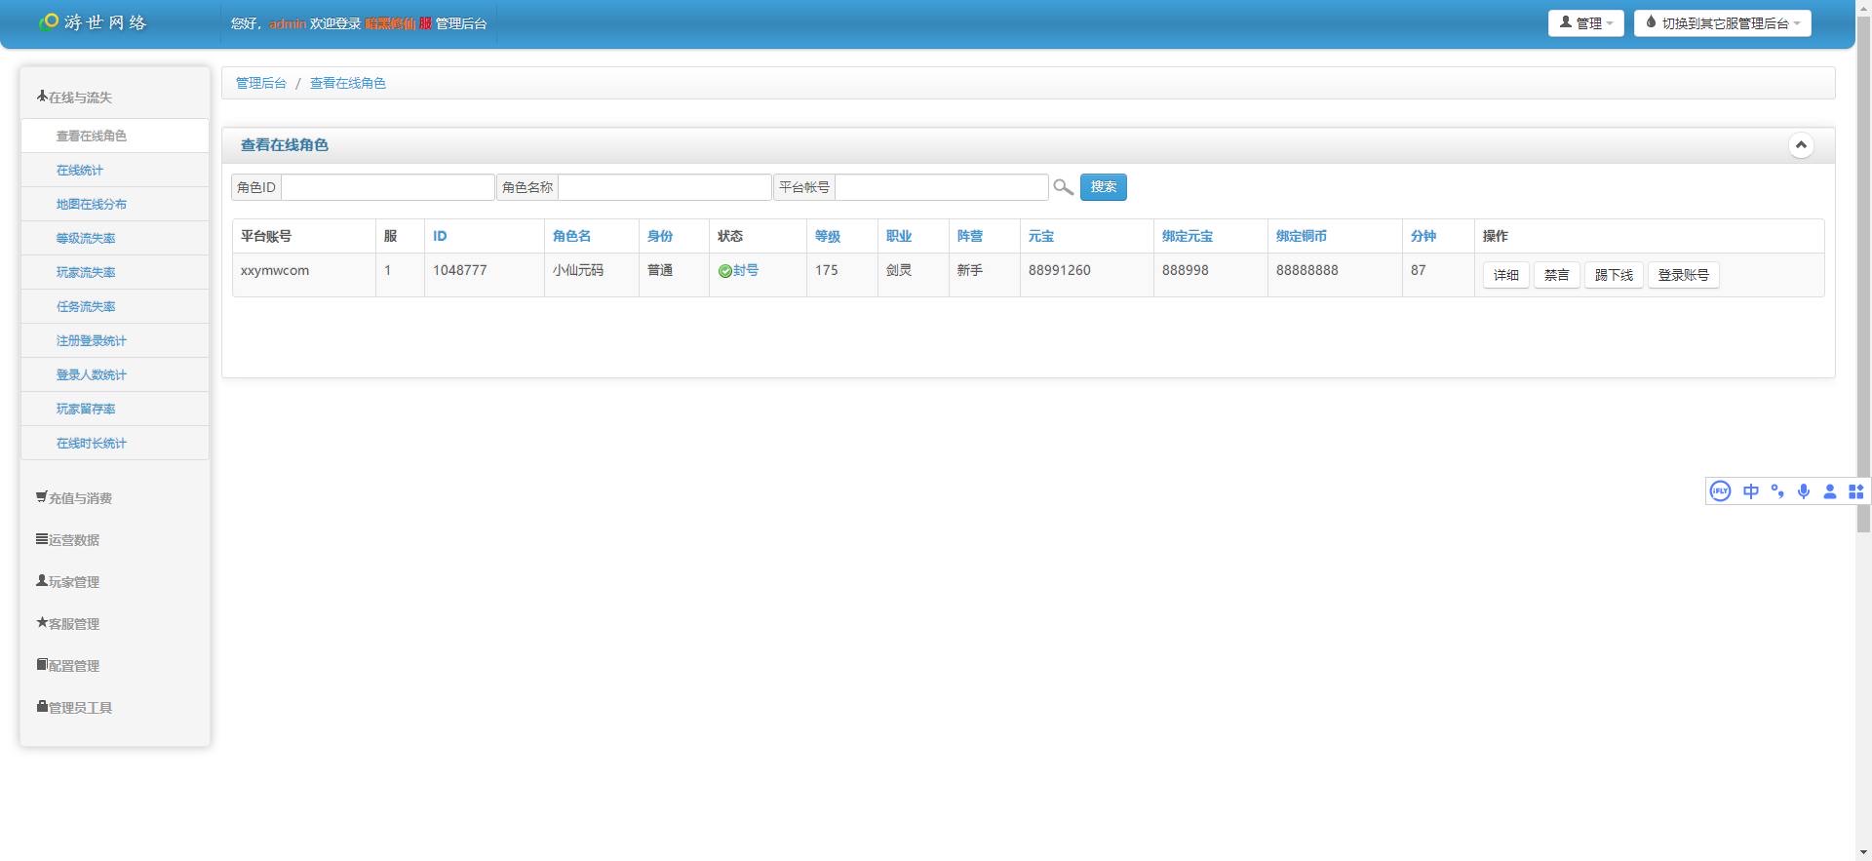Open 登录人数统计 in sidebar
The image size is (1872, 861).
pyautogui.click(x=114, y=374)
